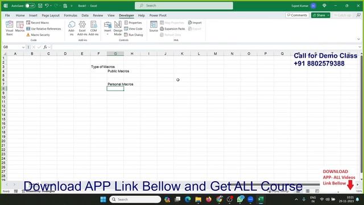Open the Add-ins button
Viewport: 364px width, 205px height.
click(72, 28)
